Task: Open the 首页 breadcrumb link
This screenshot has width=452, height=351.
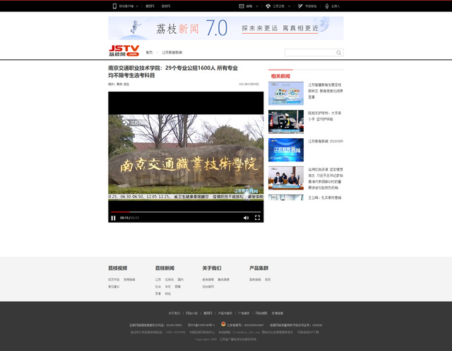Action: click(149, 53)
